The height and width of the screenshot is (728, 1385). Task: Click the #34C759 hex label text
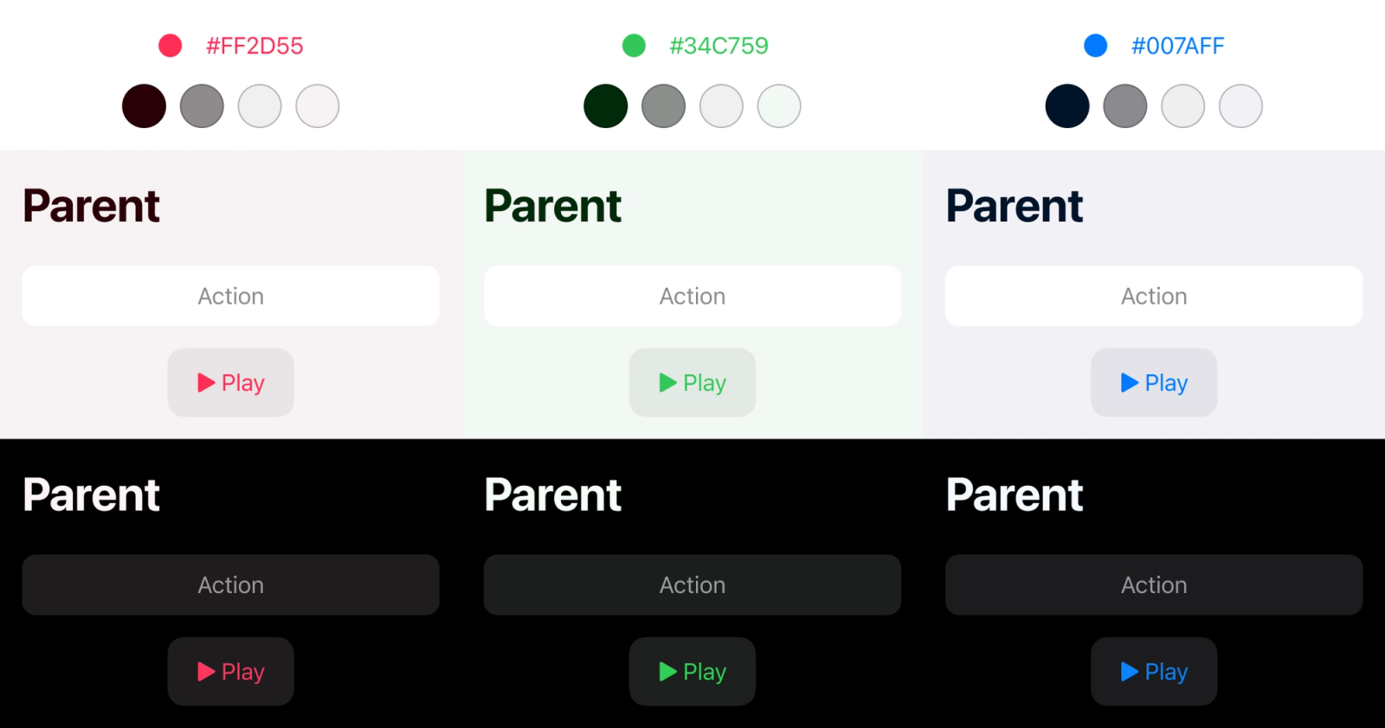point(719,46)
